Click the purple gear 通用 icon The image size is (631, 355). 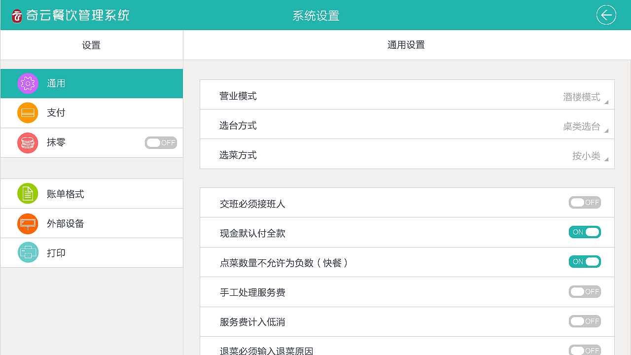click(x=28, y=83)
